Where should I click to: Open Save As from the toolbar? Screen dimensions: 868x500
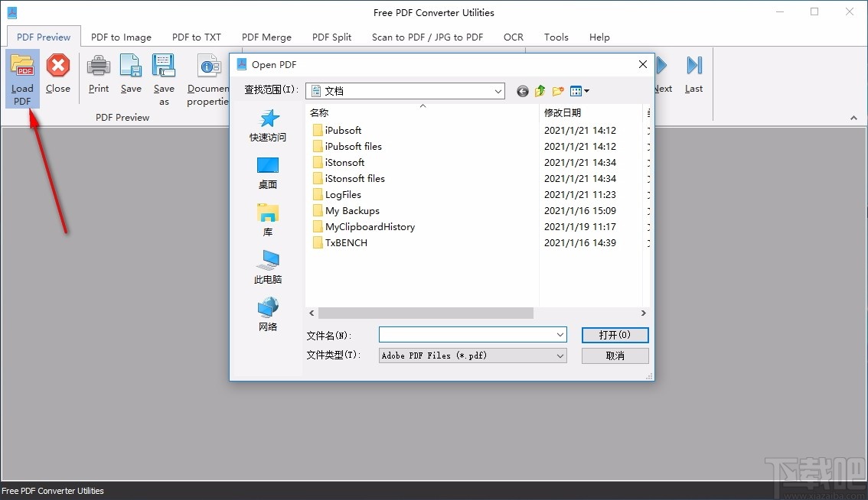[164, 73]
